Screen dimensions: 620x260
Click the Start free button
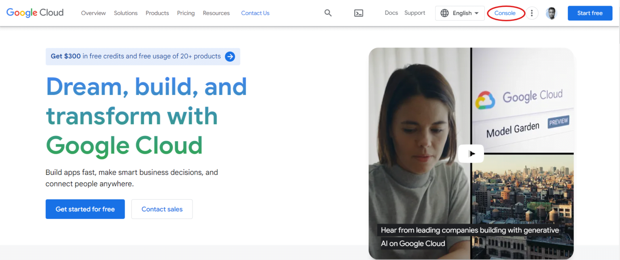coord(590,13)
